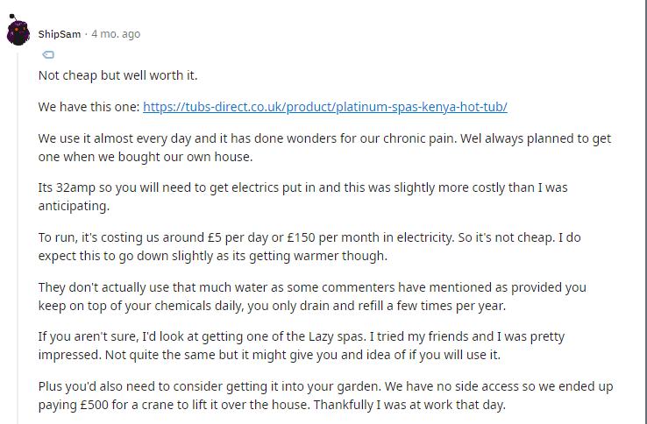Open the tubs-direct.co.uk Kenya hot tub link

(x=325, y=107)
